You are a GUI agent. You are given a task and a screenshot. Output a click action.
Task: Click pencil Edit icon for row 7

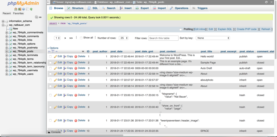click(55, 95)
